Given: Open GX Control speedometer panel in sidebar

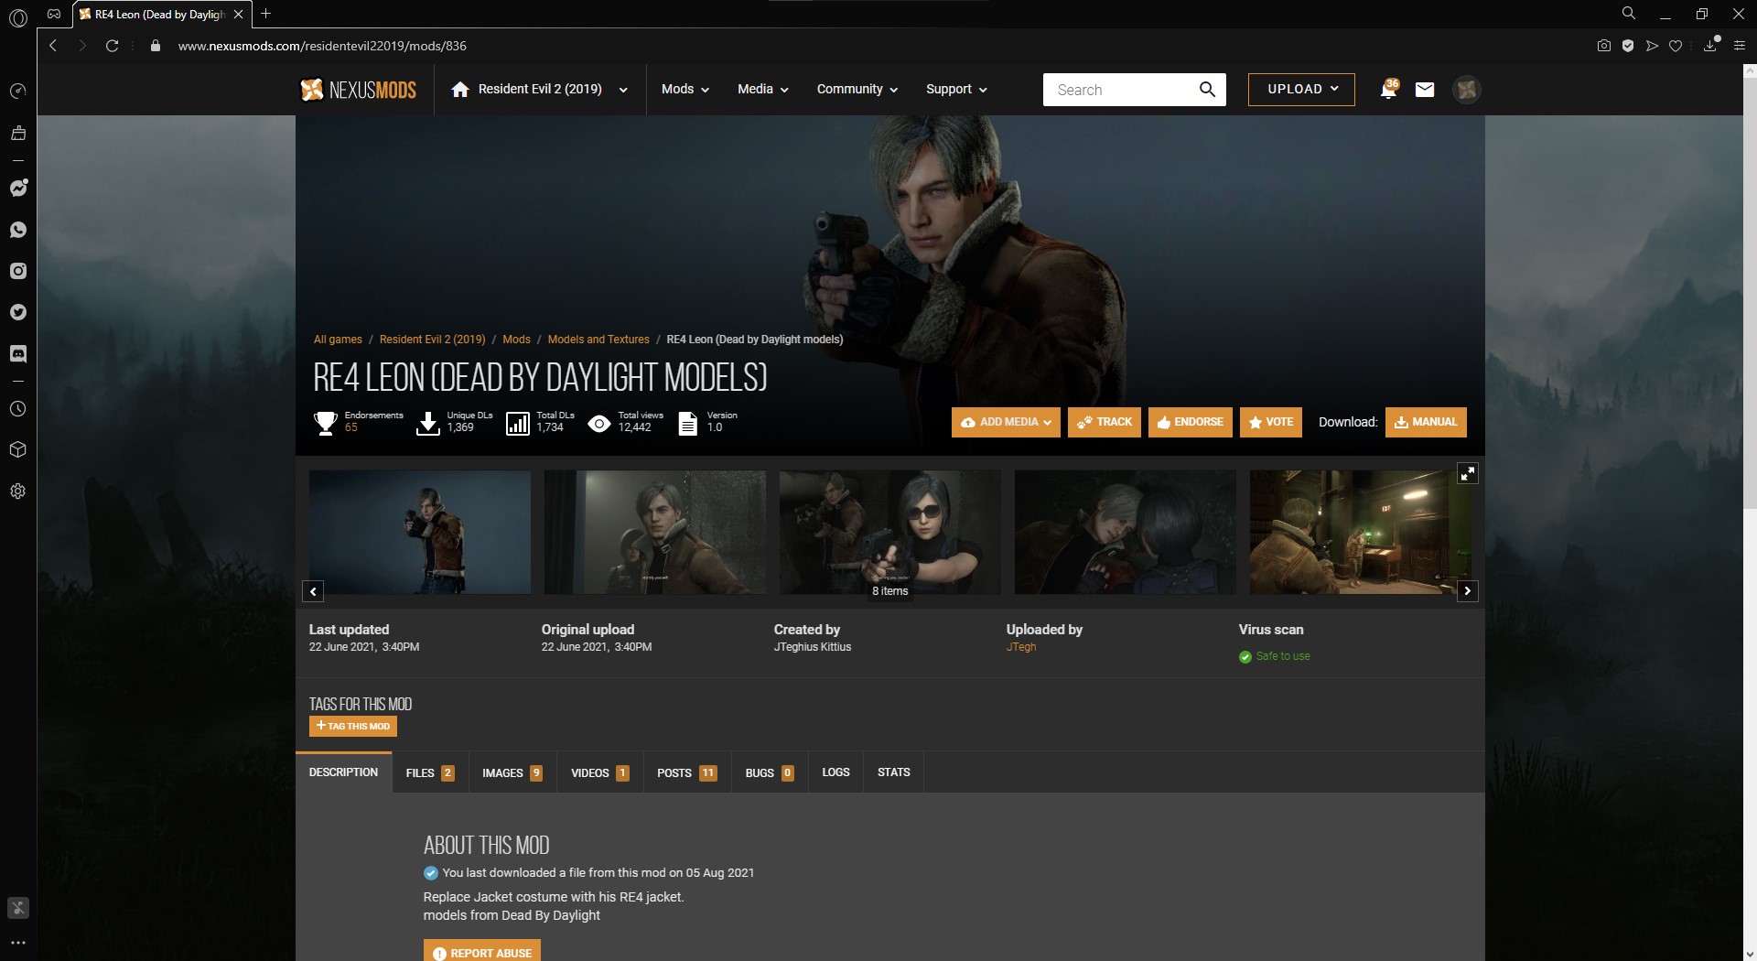Looking at the screenshot, I should tap(18, 91).
